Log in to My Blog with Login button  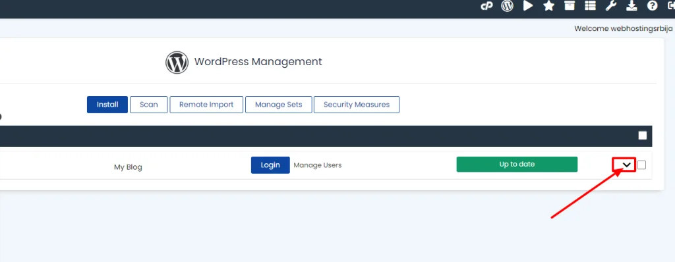click(270, 165)
